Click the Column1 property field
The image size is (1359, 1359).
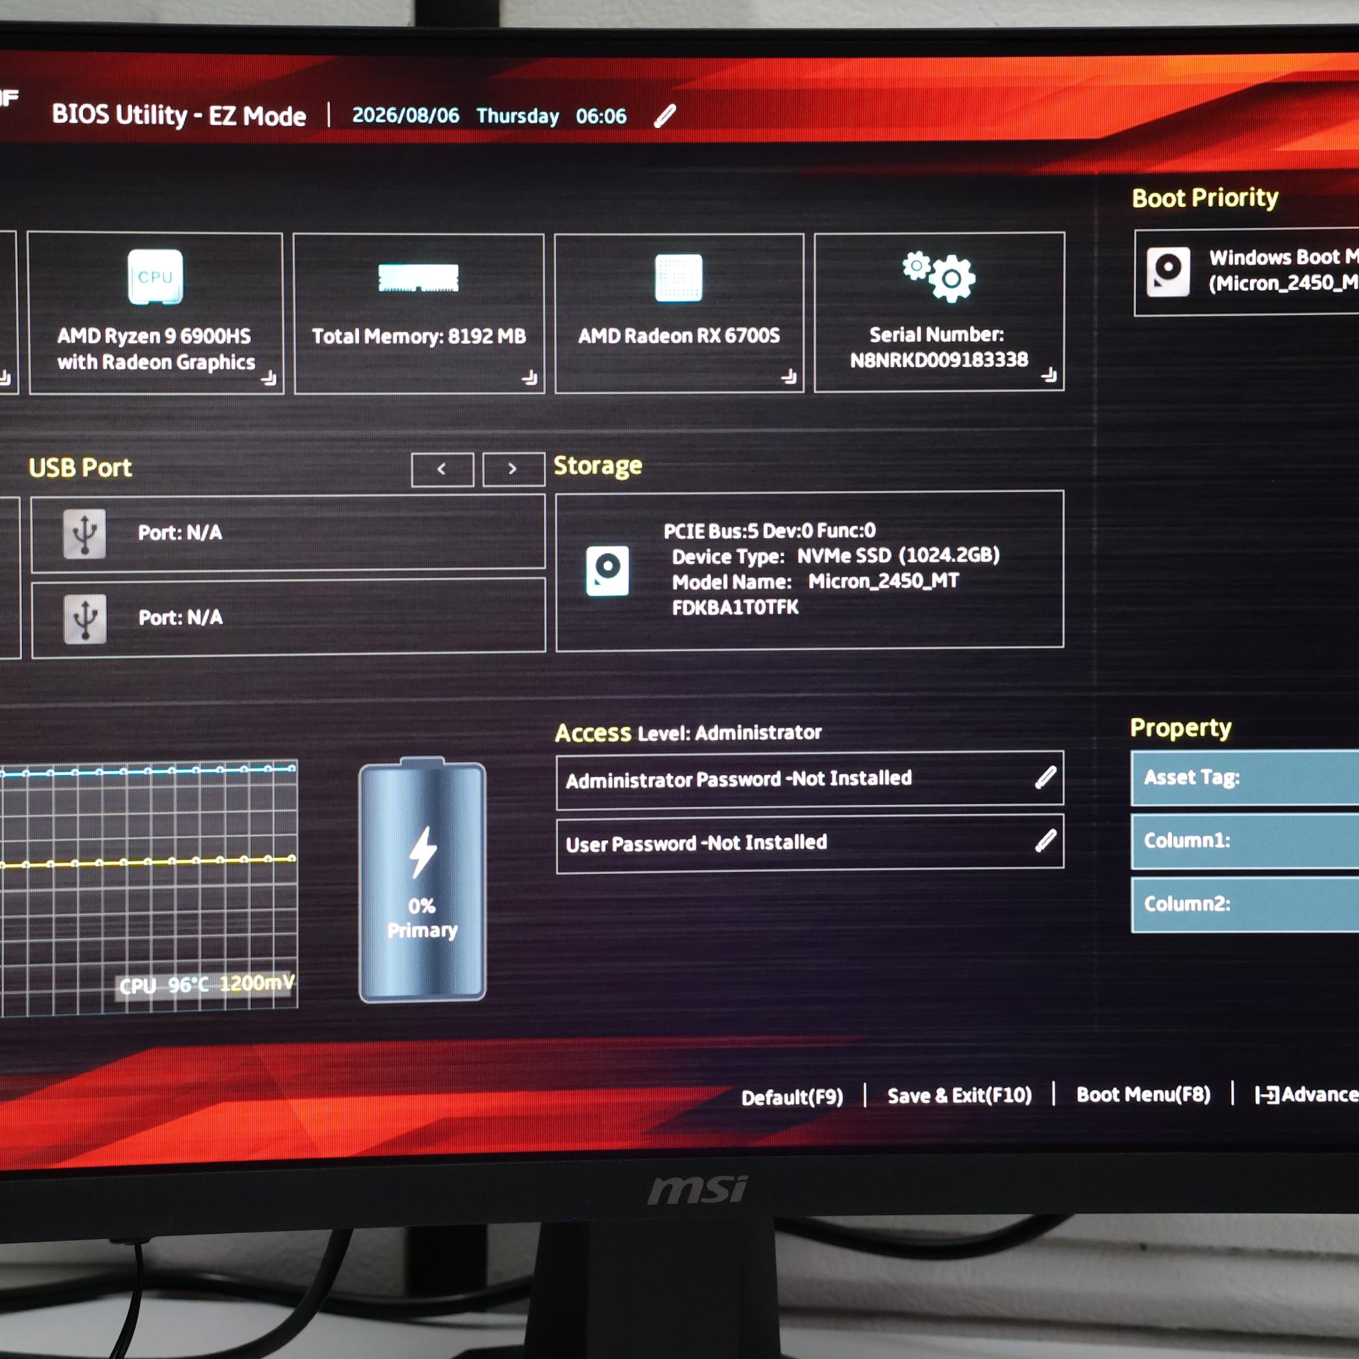[x=1245, y=841]
